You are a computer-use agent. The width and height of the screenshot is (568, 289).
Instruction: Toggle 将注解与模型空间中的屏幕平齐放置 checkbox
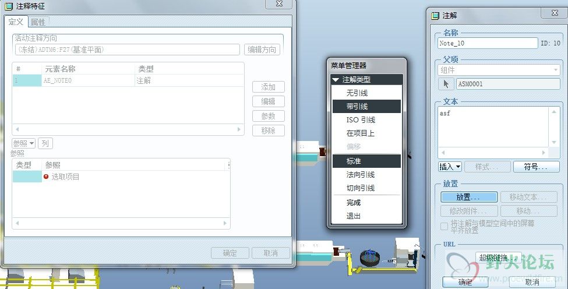click(444, 226)
